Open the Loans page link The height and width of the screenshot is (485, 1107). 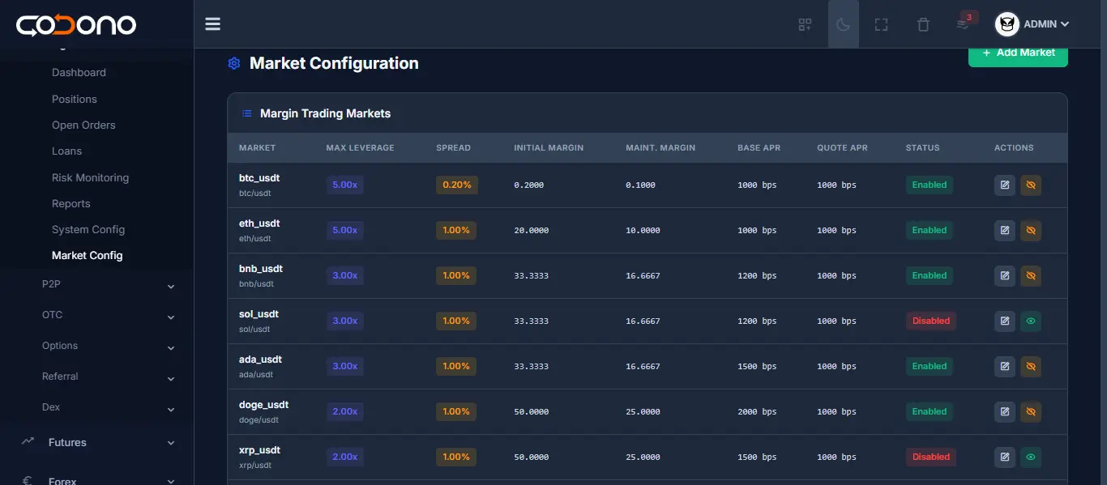tap(66, 151)
